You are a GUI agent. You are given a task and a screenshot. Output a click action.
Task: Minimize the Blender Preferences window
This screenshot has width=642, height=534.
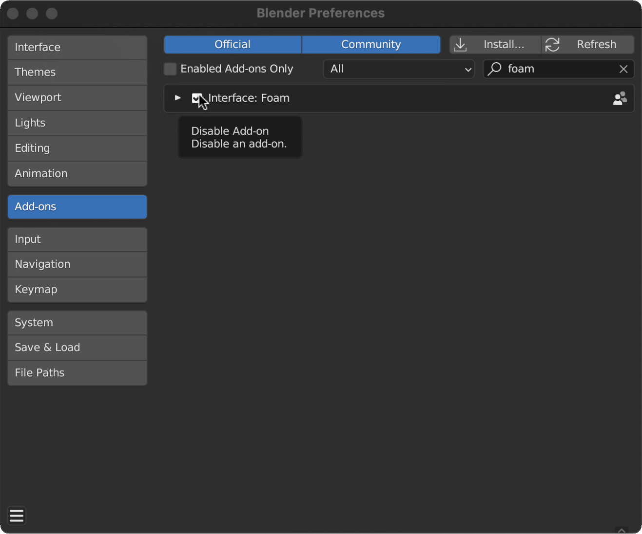[x=32, y=14]
